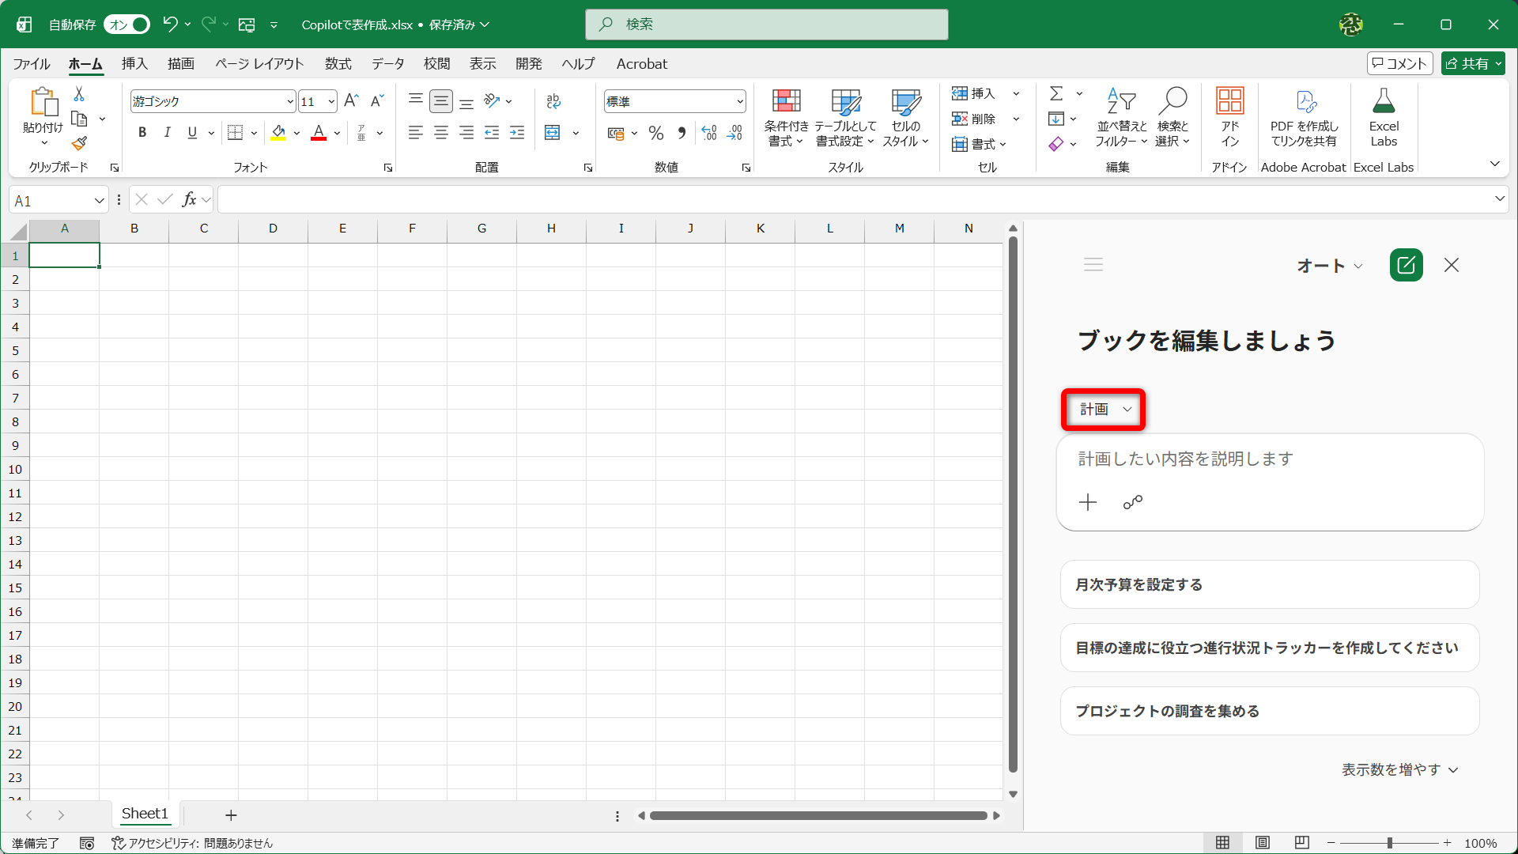Click the Borders icon
This screenshot has width=1518, height=854.
point(235,133)
